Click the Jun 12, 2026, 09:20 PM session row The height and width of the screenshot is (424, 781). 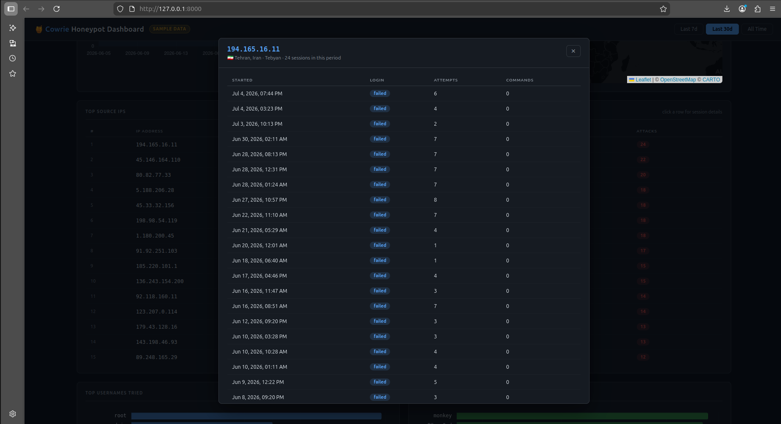tap(404, 321)
